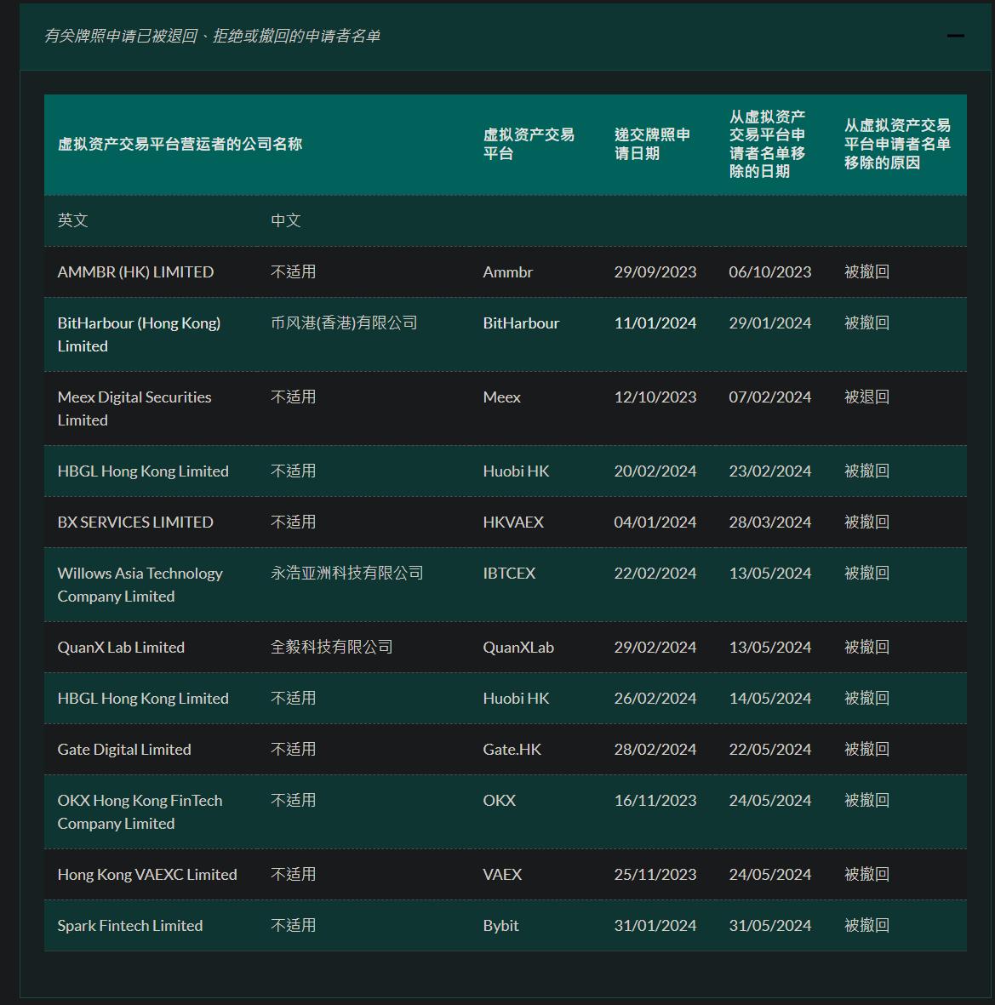Select the AMMBR (HK) LIMITED row name
Viewport: 995px width, 1005px height.
pos(135,272)
